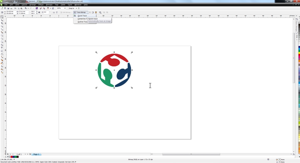The height and width of the screenshot is (163, 300).
Task: Click the vertical scrollbar thumb
Action: tap(294, 58)
